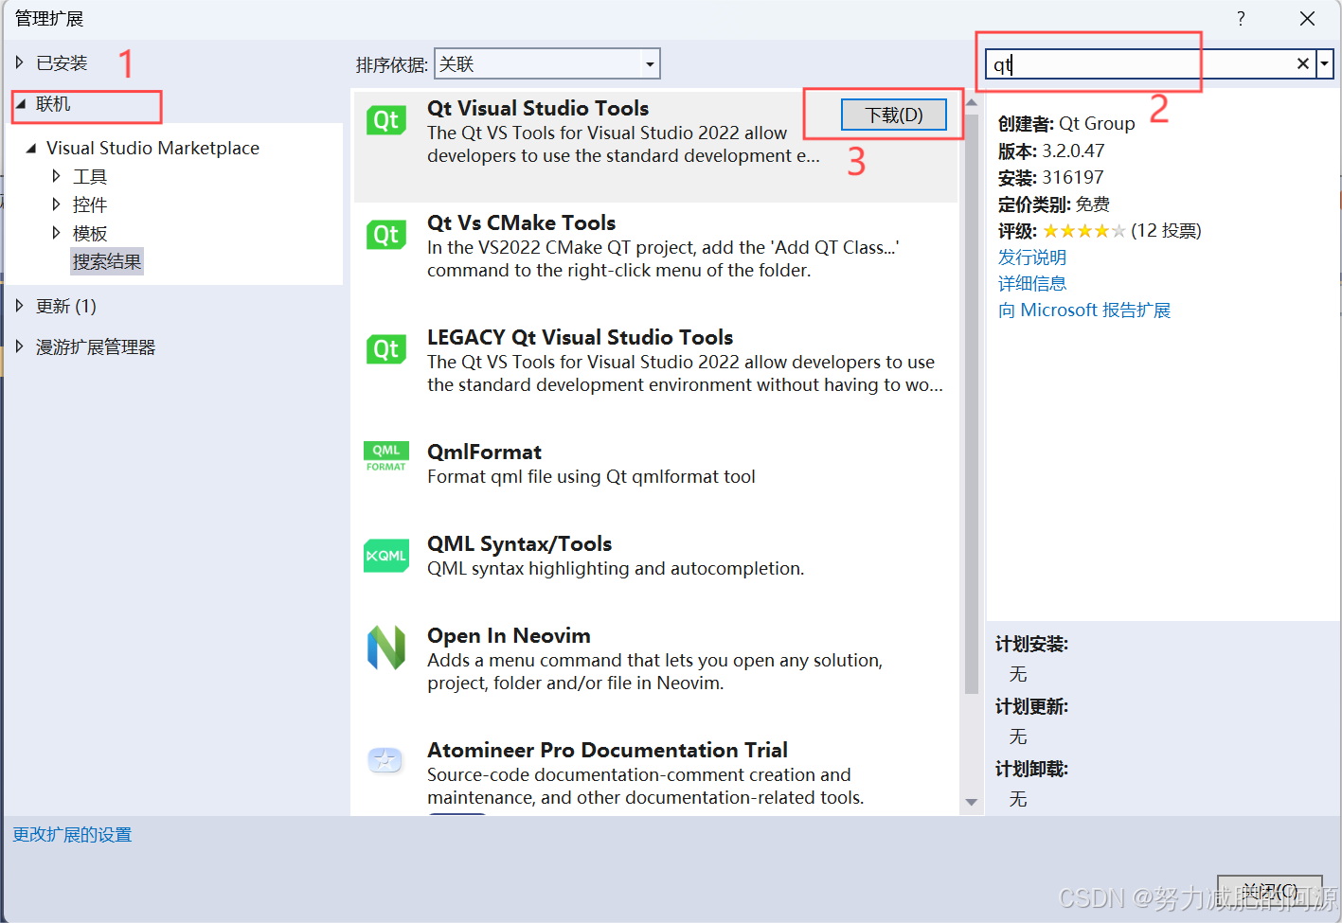Select the 已安装 tree item label

(x=62, y=62)
